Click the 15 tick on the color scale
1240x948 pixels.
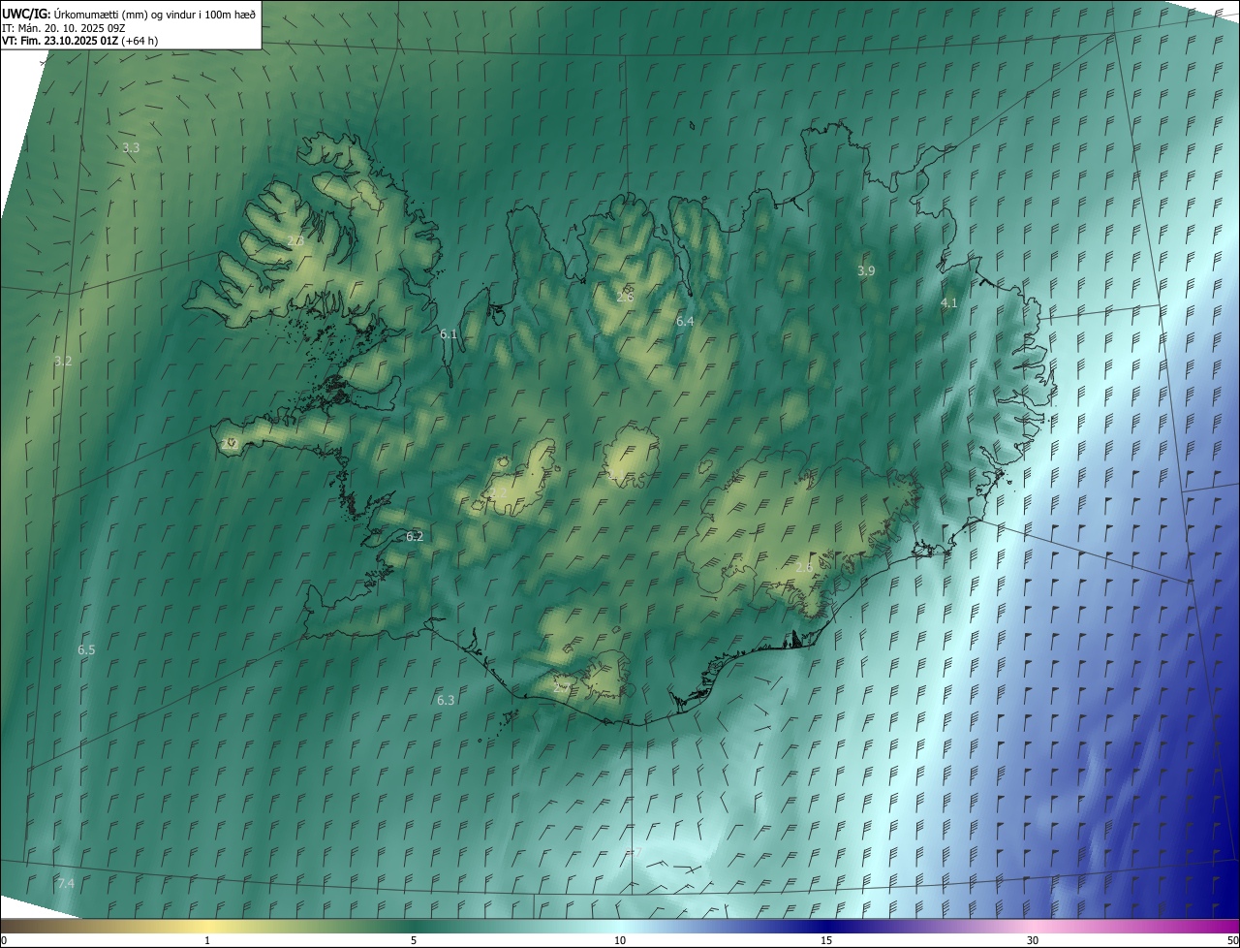tap(826, 940)
